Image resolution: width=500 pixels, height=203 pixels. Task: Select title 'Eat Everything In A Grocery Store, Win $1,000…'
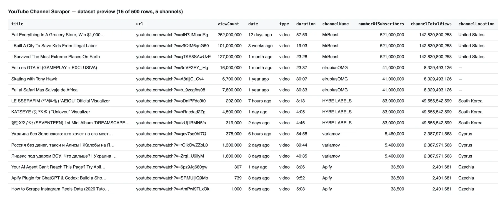pyautogui.click(x=58, y=35)
